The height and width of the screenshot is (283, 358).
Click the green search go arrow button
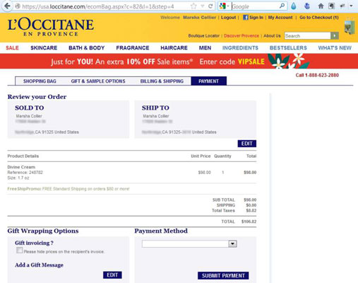click(x=335, y=36)
